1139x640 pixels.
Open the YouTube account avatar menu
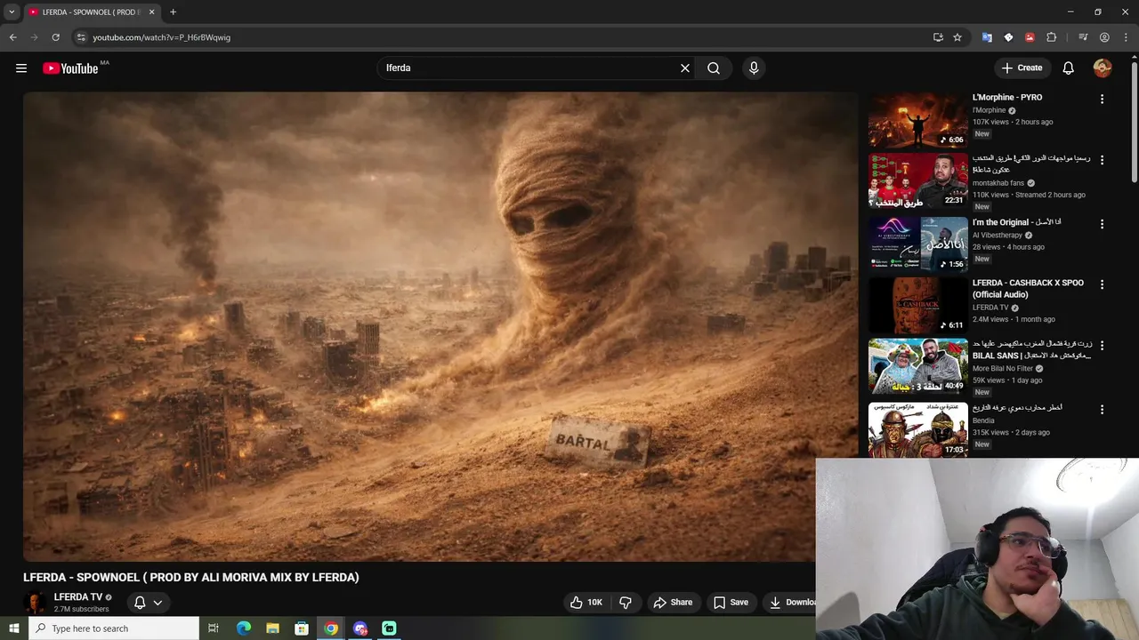click(1103, 68)
